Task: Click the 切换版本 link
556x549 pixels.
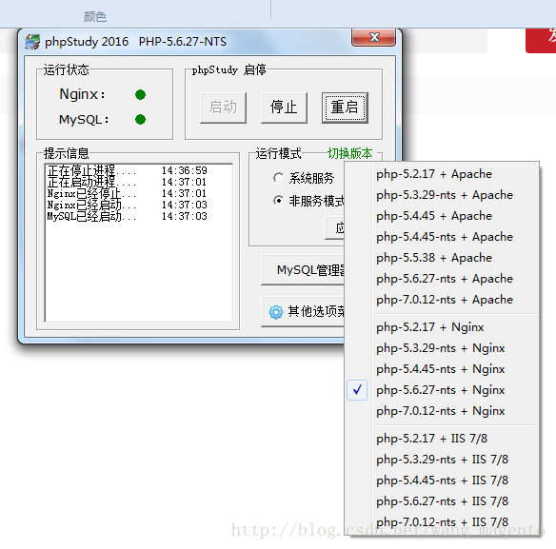Action: coord(349,153)
